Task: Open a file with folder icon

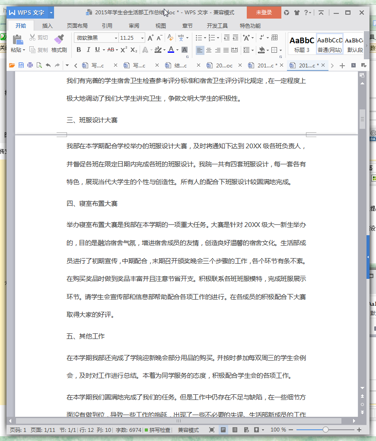Action: tap(12, 65)
